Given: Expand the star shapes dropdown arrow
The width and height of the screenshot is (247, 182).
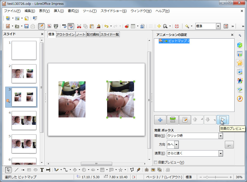Looking at the screenshot, I should point(125,170).
